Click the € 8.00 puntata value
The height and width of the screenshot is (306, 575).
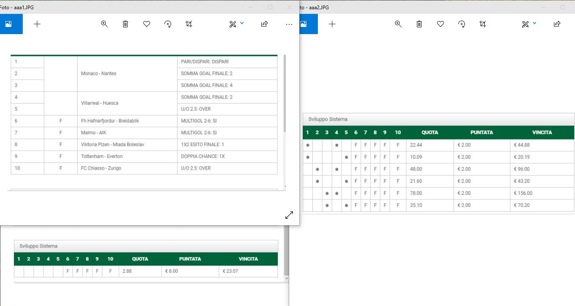171,271
